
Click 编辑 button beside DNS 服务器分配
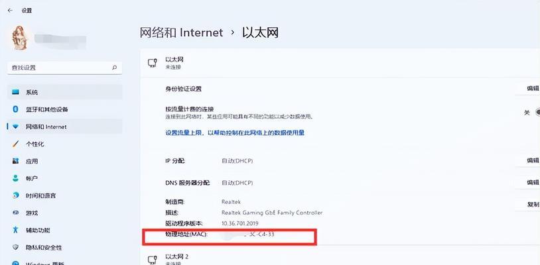(529, 182)
